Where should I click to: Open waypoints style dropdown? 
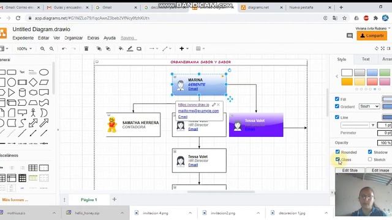[167, 49]
